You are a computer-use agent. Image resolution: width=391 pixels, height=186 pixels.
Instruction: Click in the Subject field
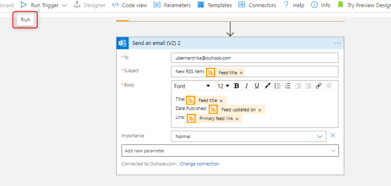(255, 72)
